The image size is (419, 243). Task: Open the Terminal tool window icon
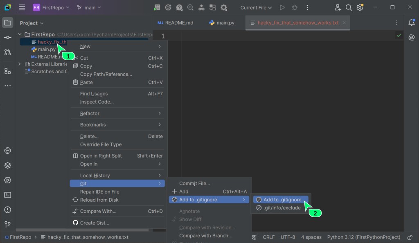point(7,195)
